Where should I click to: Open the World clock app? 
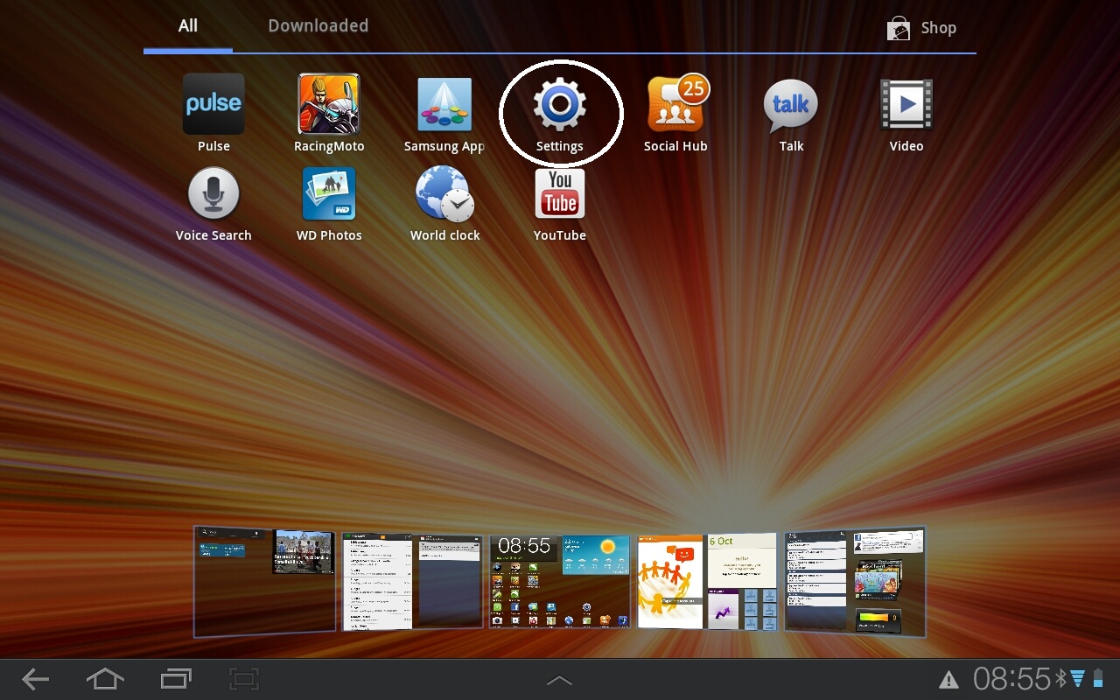[444, 203]
